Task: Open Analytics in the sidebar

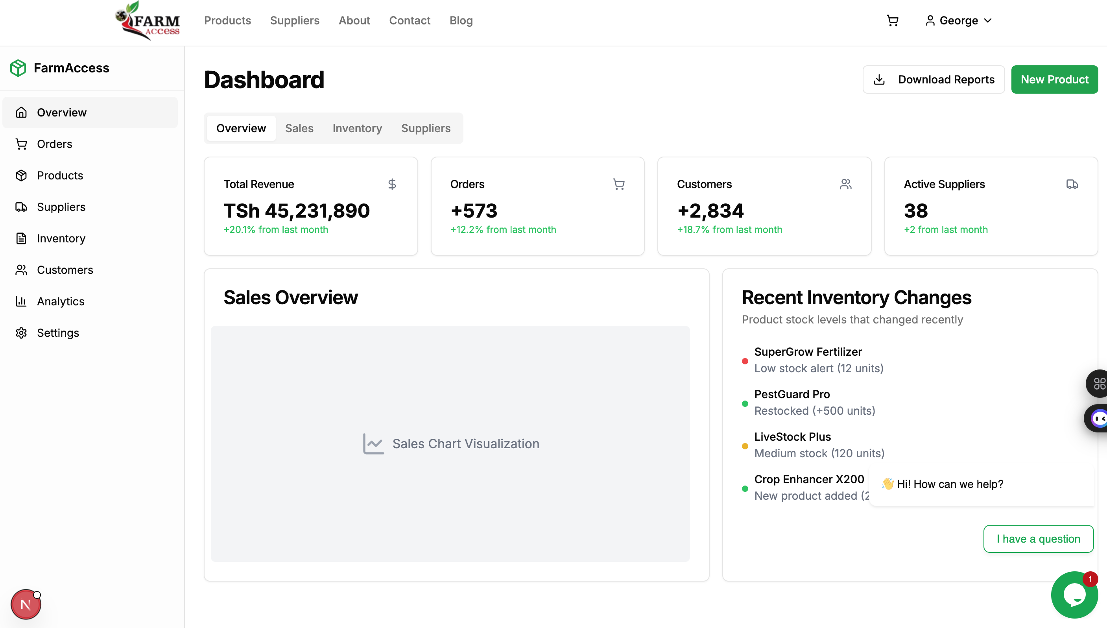Action: [90, 301]
